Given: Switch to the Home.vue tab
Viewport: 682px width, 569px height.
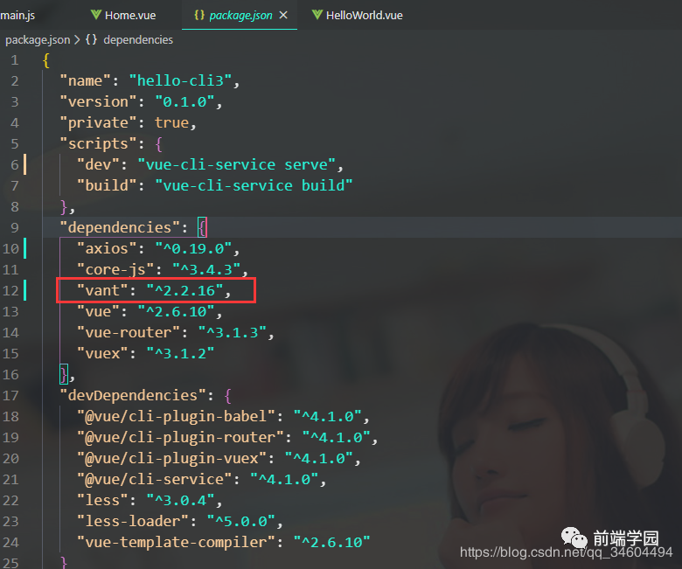Looking at the screenshot, I should pyautogui.click(x=132, y=16).
